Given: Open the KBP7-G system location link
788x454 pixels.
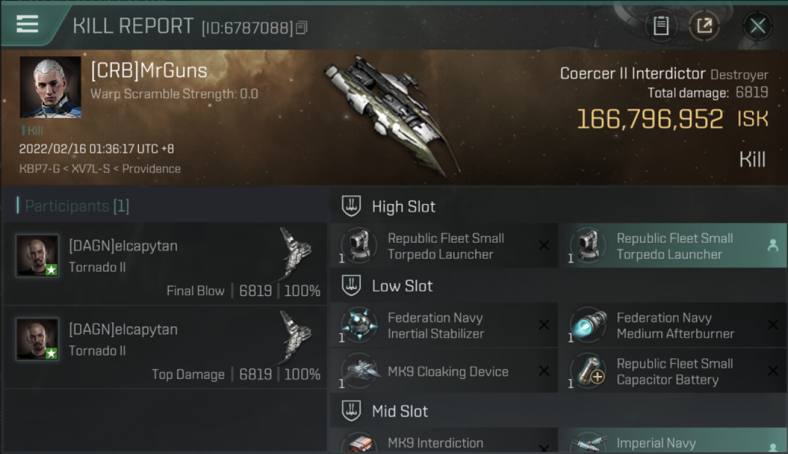Looking at the screenshot, I should [x=39, y=169].
